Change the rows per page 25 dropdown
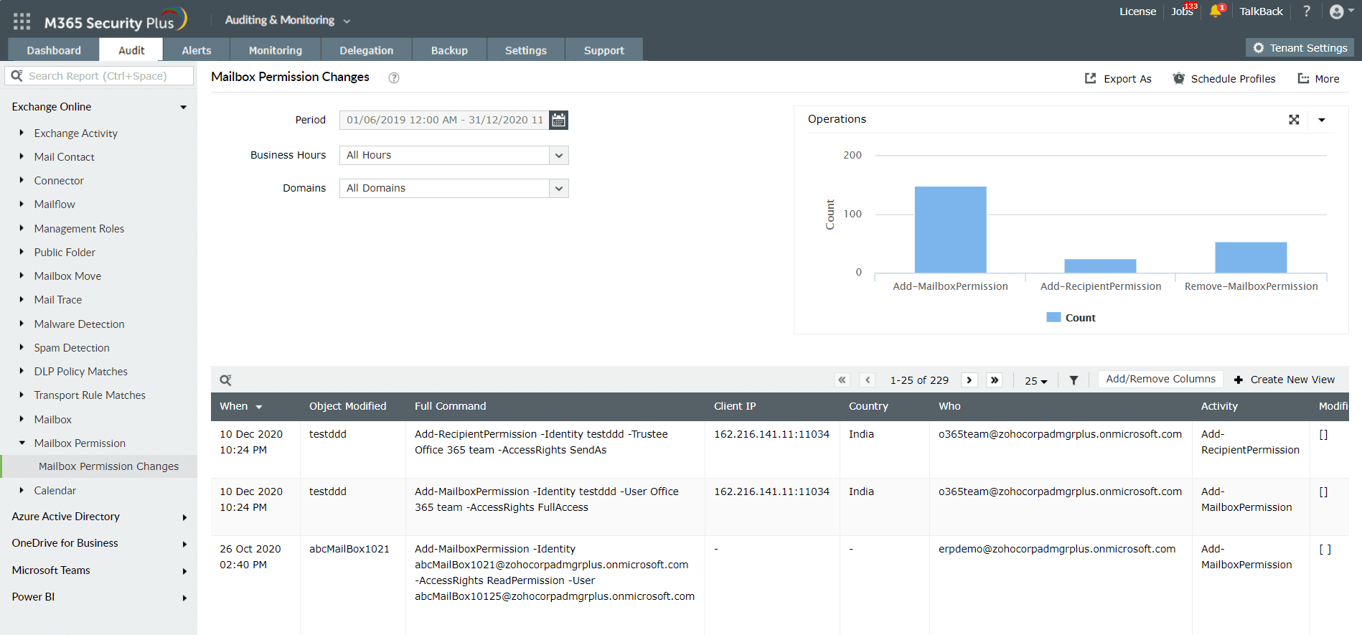 click(1036, 381)
